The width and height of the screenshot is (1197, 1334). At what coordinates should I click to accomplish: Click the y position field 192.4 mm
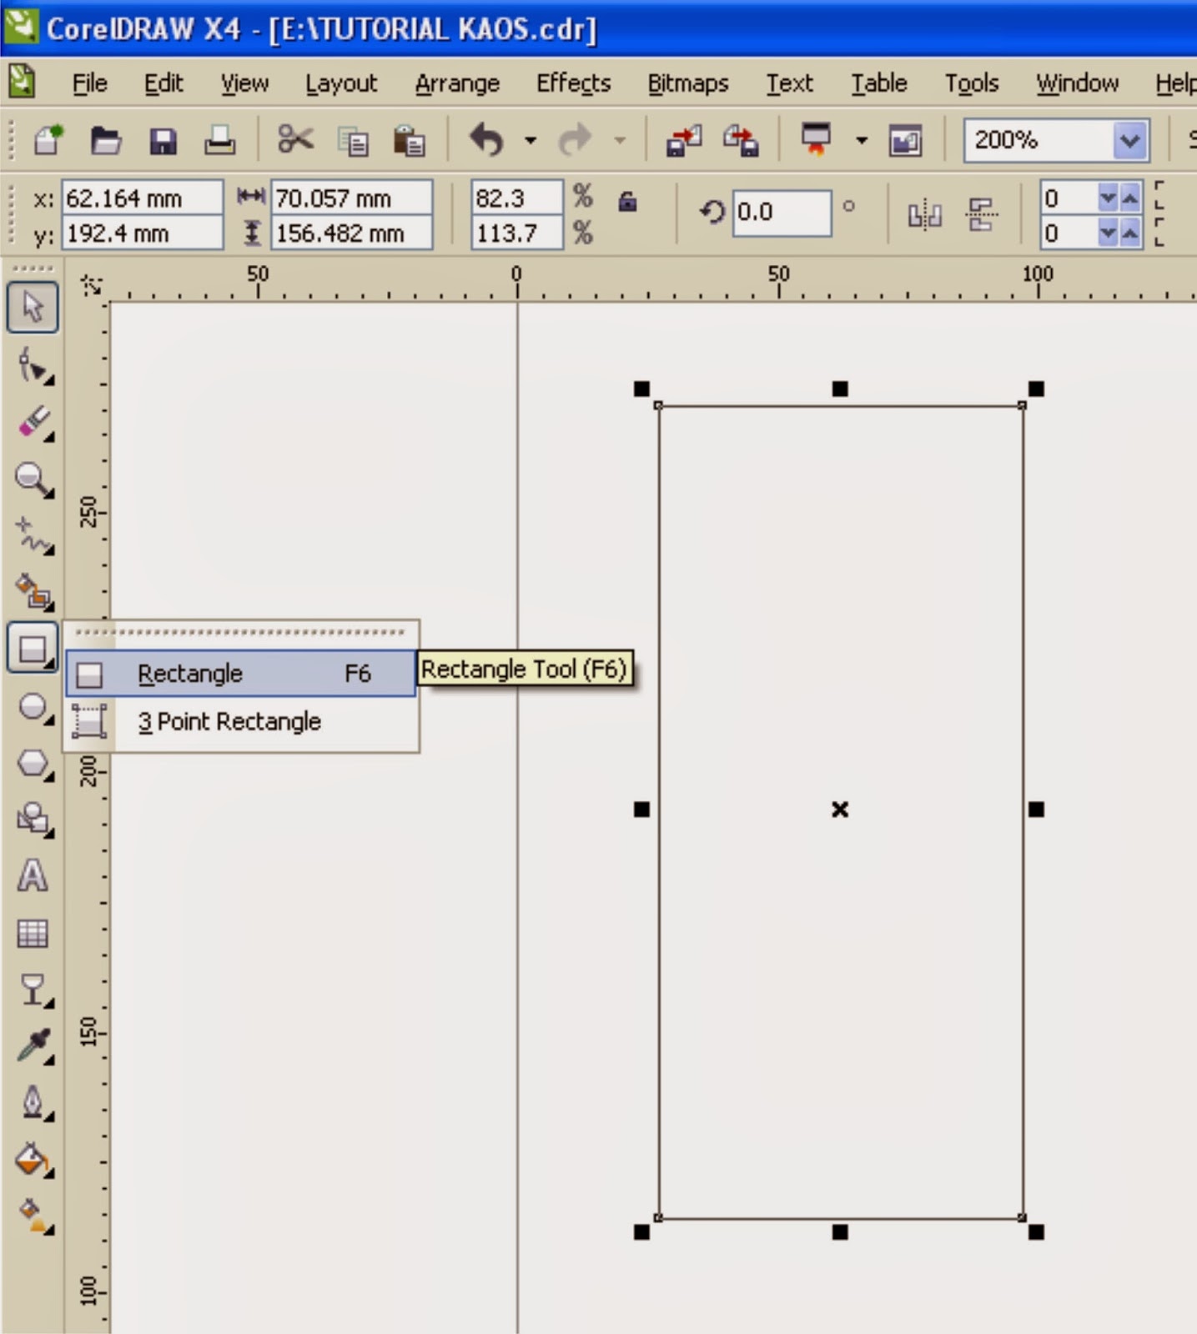point(142,233)
